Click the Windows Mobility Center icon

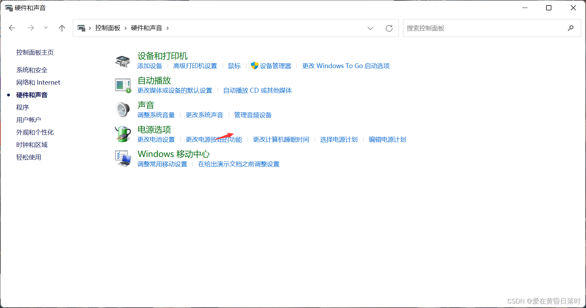click(123, 158)
